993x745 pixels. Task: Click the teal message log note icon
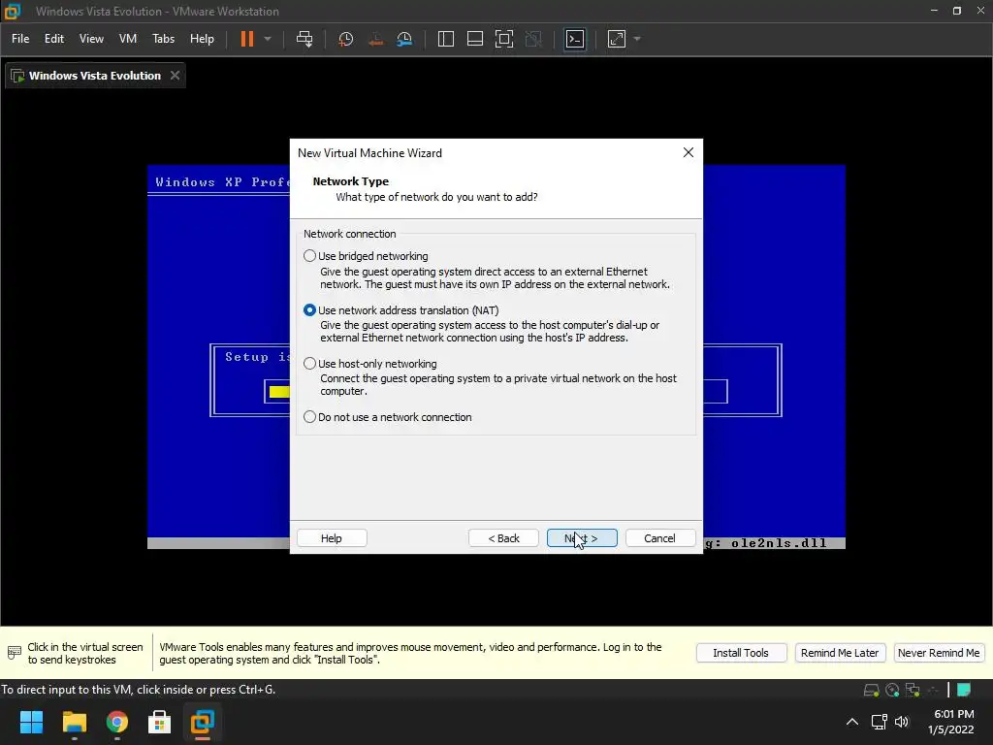click(x=964, y=690)
